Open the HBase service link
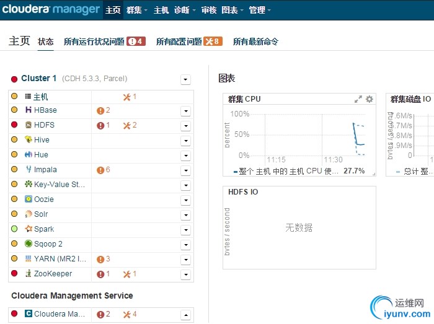This screenshot has height=324, width=434. (x=45, y=110)
